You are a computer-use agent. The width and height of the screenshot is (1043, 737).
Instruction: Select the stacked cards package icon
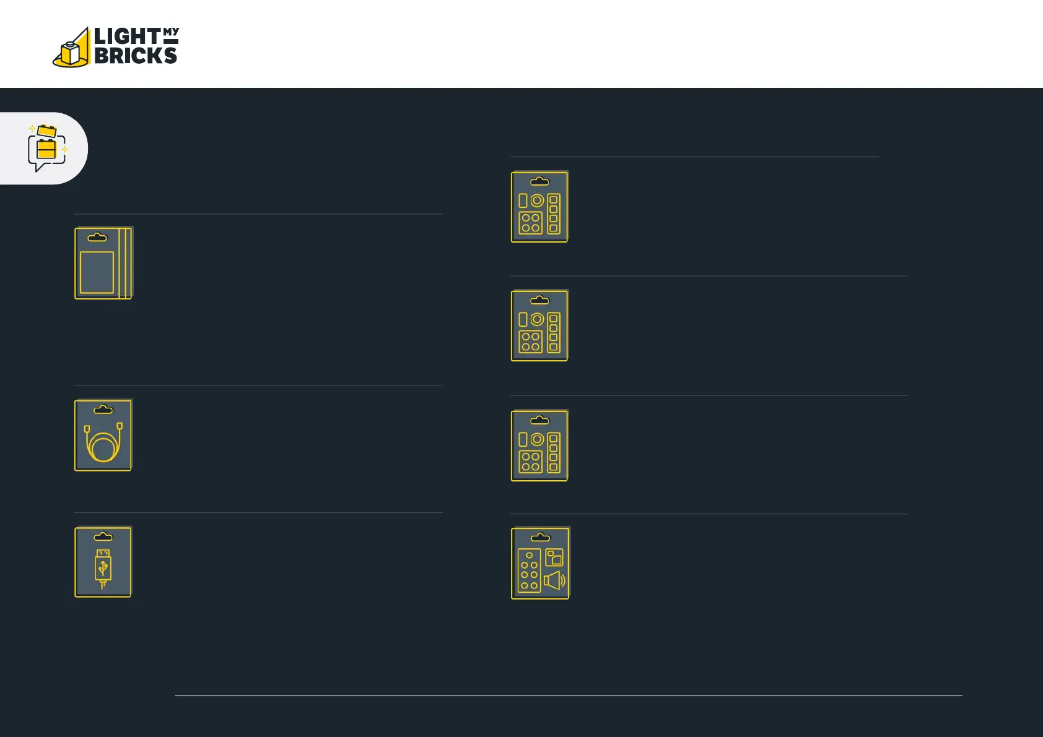pyautogui.click(x=103, y=263)
